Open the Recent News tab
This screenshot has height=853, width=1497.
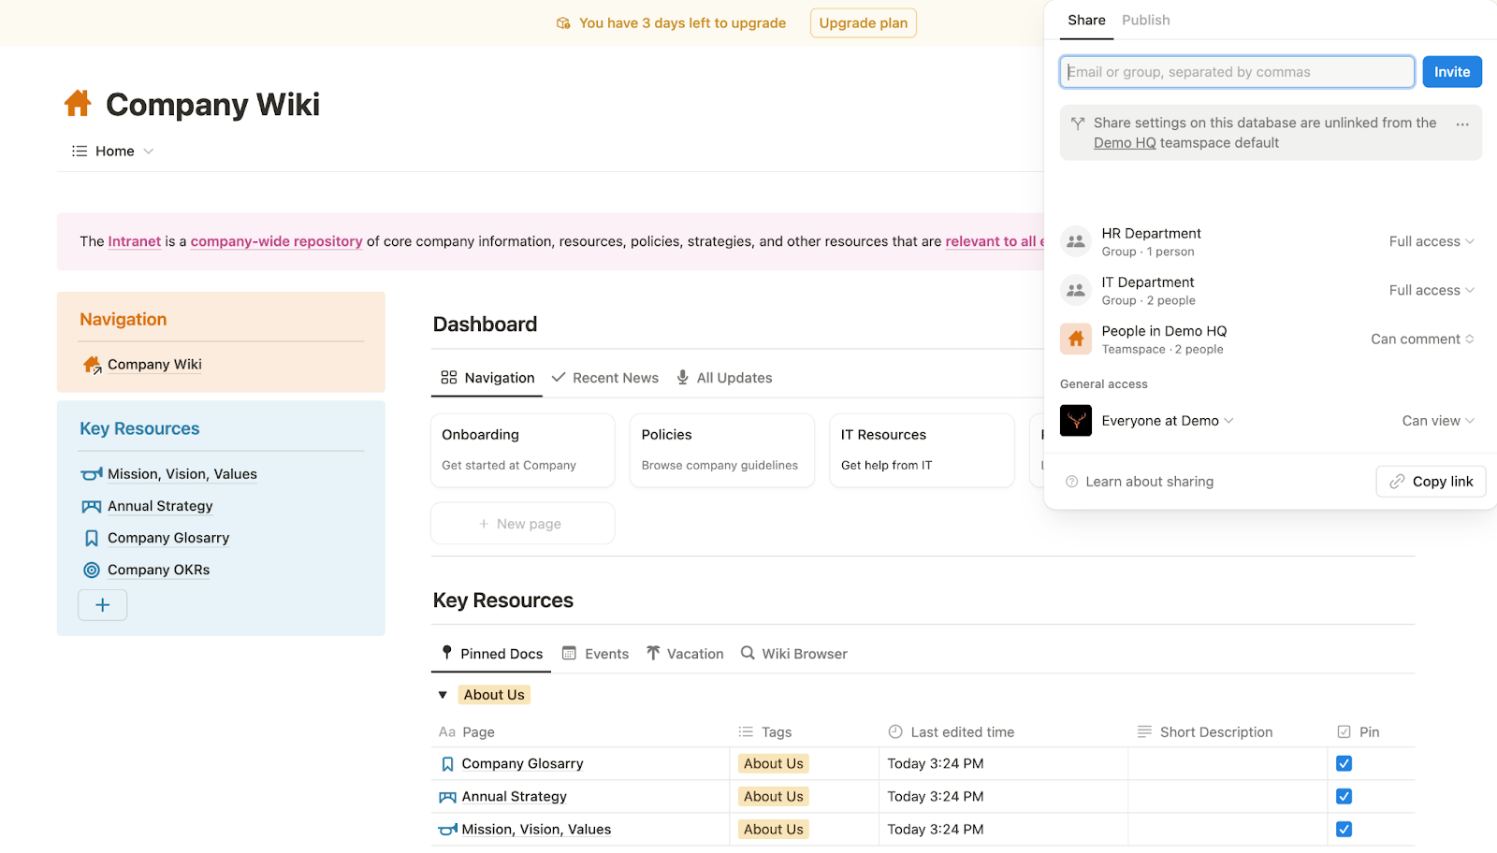pos(605,378)
